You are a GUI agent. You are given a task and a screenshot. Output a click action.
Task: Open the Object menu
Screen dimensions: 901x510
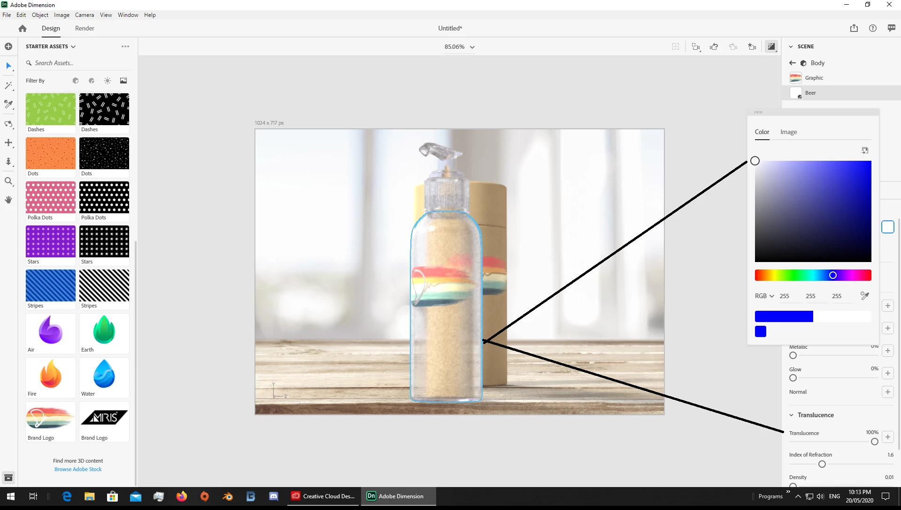coord(40,15)
